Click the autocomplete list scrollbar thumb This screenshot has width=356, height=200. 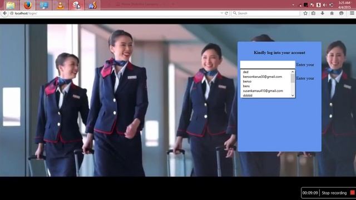click(x=293, y=78)
